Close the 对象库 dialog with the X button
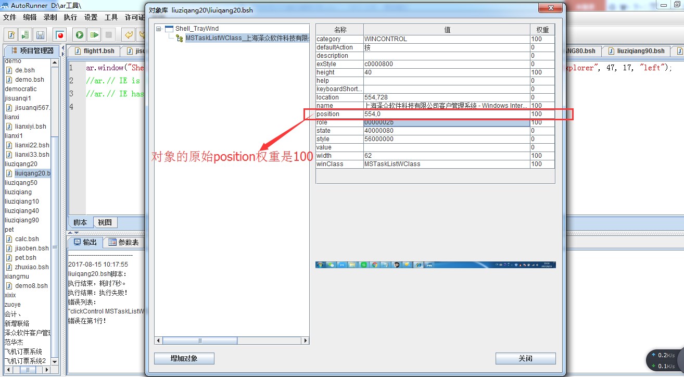Viewport: 684px width, 377px height. click(x=550, y=8)
